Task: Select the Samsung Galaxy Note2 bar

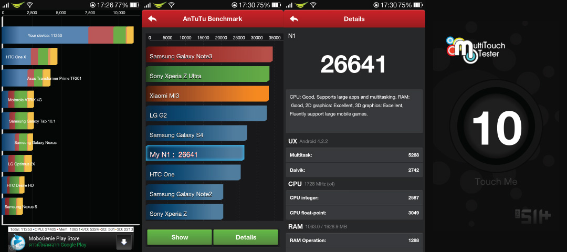Action: click(x=185, y=192)
